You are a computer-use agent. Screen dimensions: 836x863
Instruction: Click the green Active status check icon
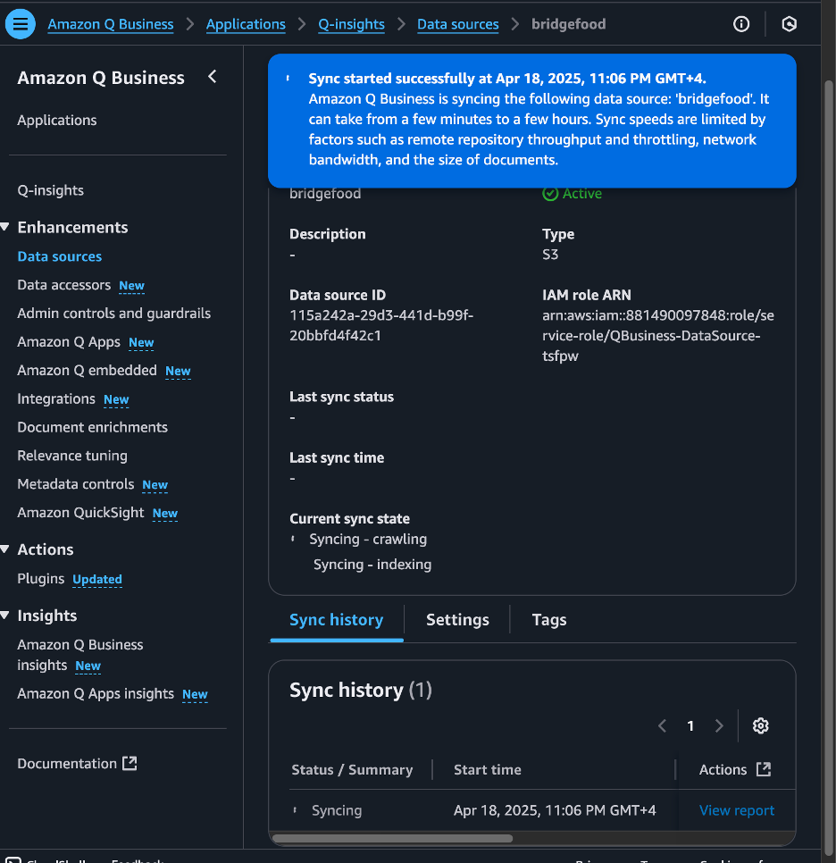(x=550, y=194)
